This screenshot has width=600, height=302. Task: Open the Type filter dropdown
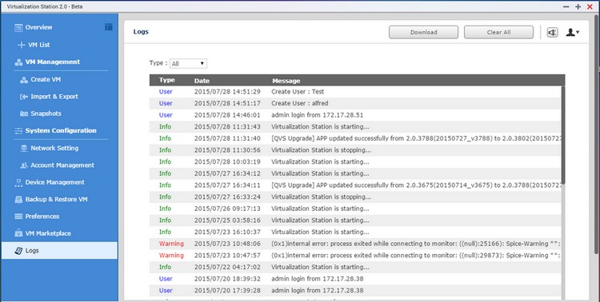click(188, 63)
